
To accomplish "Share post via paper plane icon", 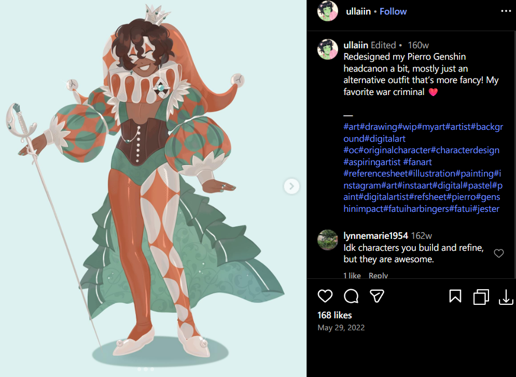I will point(377,296).
